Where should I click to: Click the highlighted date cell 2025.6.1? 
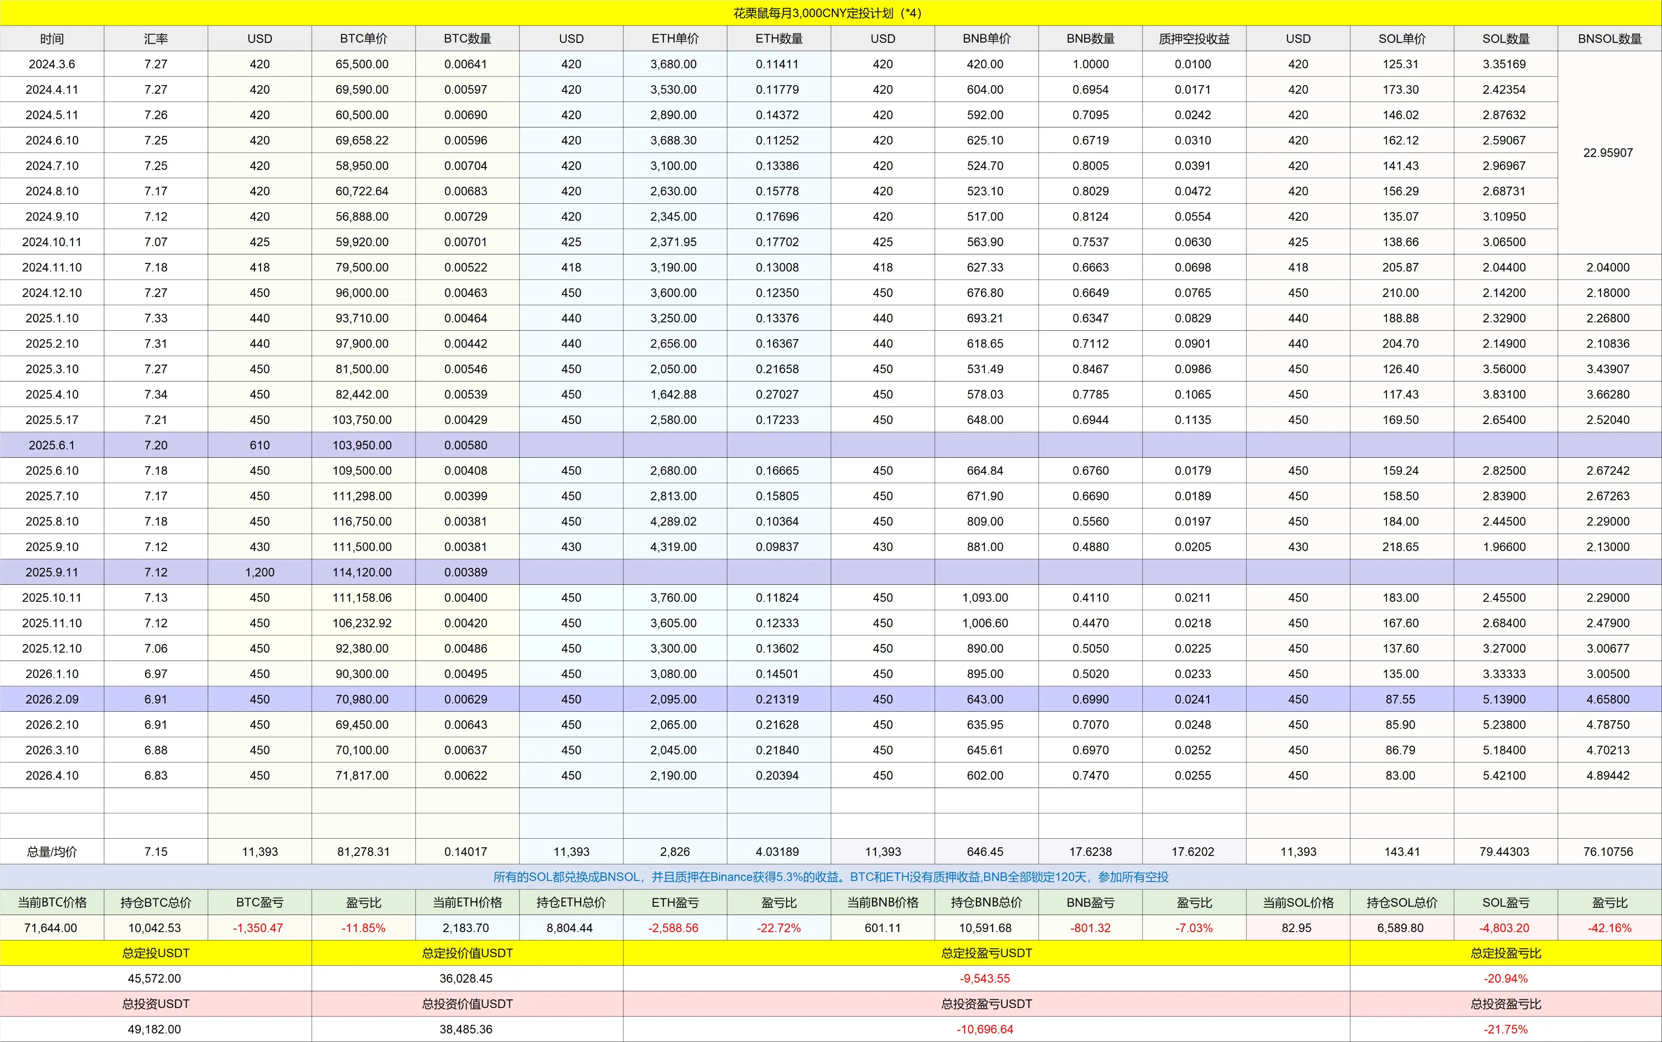pyautogui.click(x=52, y=445)
